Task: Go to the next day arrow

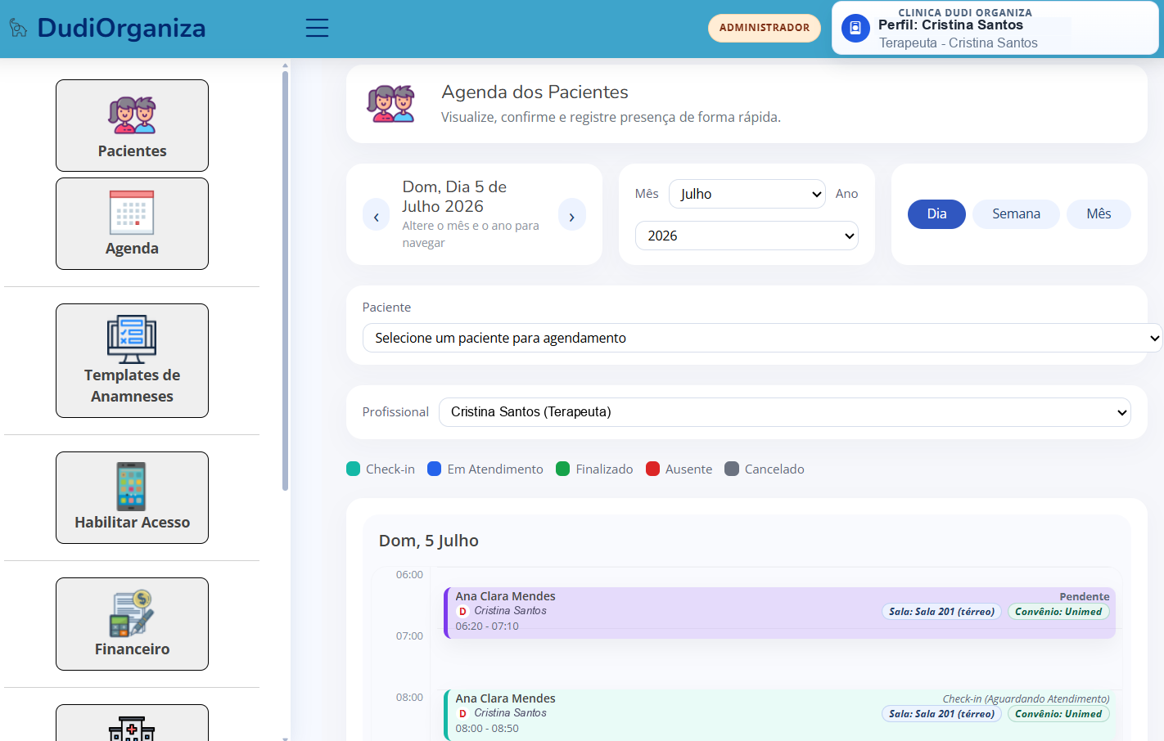Action: coord(572,215)
